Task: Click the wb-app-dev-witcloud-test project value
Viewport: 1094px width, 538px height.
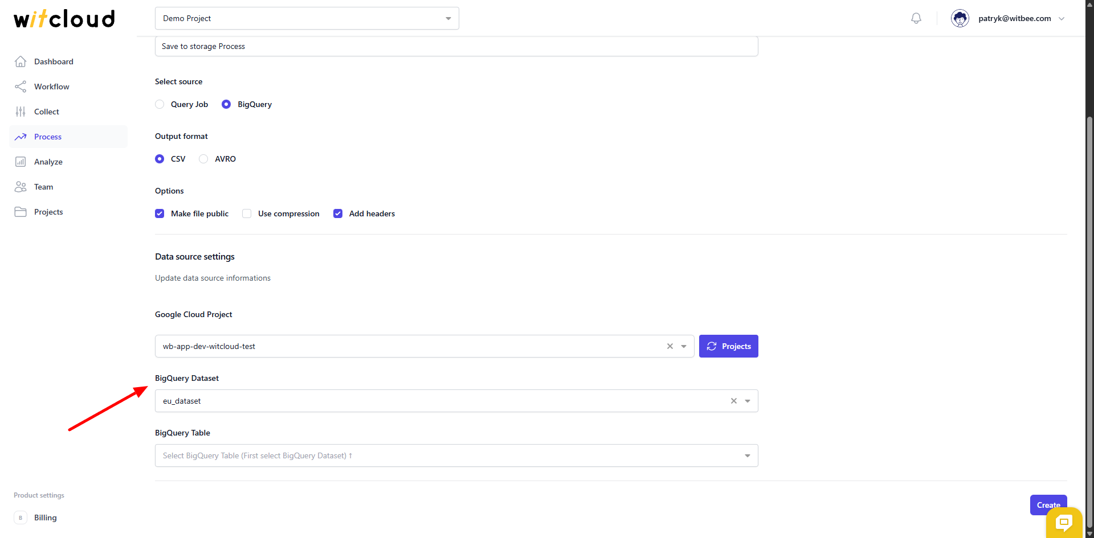Action: click(x=209, y=346)
